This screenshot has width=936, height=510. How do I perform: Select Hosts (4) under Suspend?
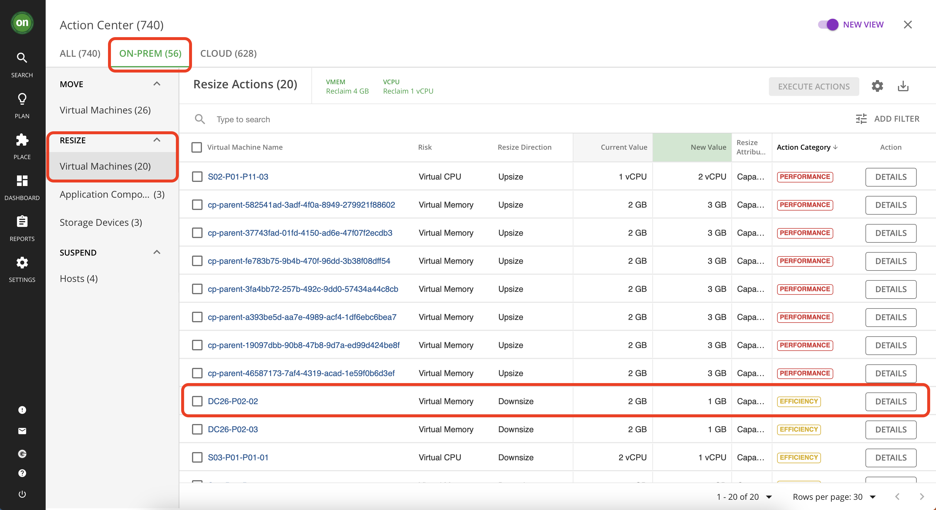coord(78,278)
